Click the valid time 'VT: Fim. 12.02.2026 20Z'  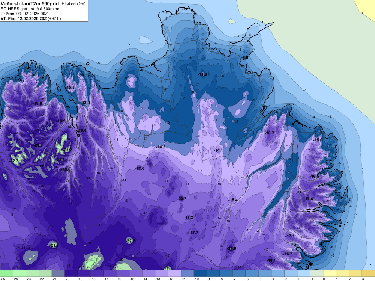tap(24, 18)
